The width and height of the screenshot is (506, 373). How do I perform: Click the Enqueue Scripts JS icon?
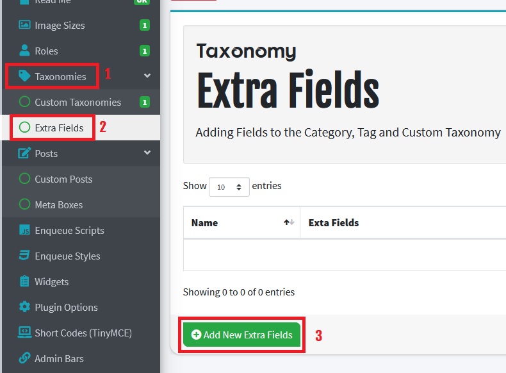click(24, 230)
